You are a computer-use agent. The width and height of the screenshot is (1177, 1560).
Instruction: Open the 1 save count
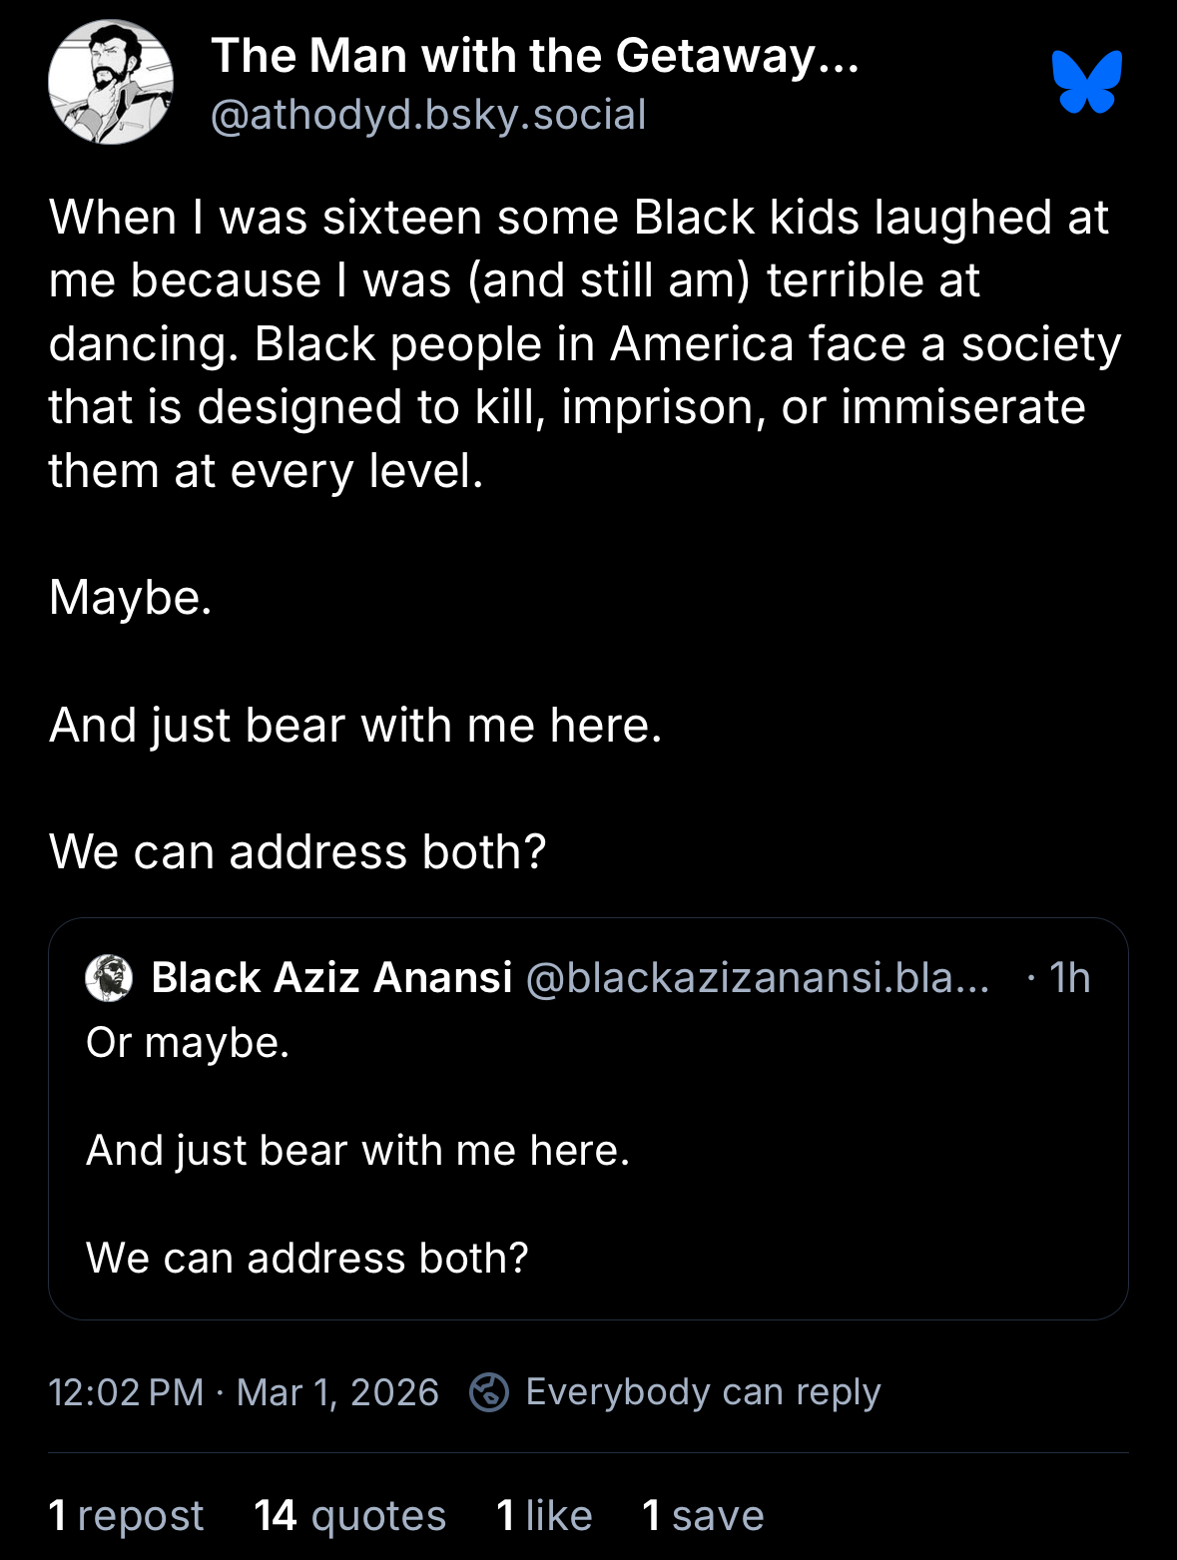click(x=703, y=1515)
